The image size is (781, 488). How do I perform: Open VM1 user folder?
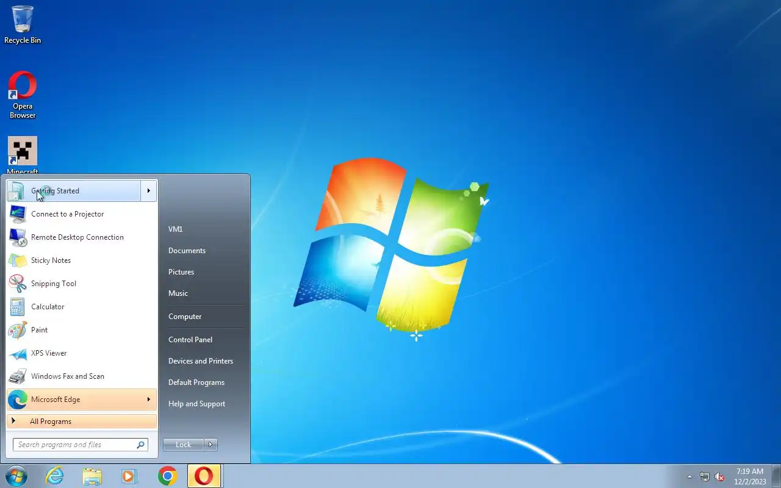coord(176,229)
